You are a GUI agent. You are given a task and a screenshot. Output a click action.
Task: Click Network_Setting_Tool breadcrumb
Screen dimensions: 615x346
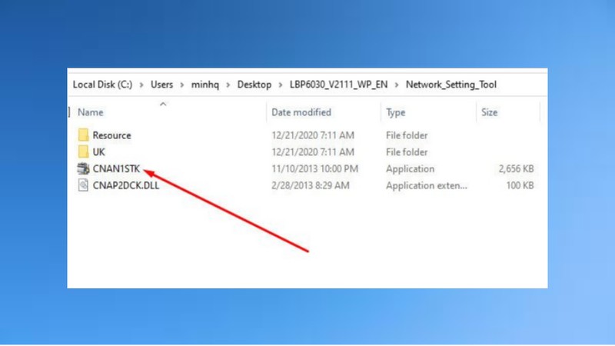(x=451, y=85)
